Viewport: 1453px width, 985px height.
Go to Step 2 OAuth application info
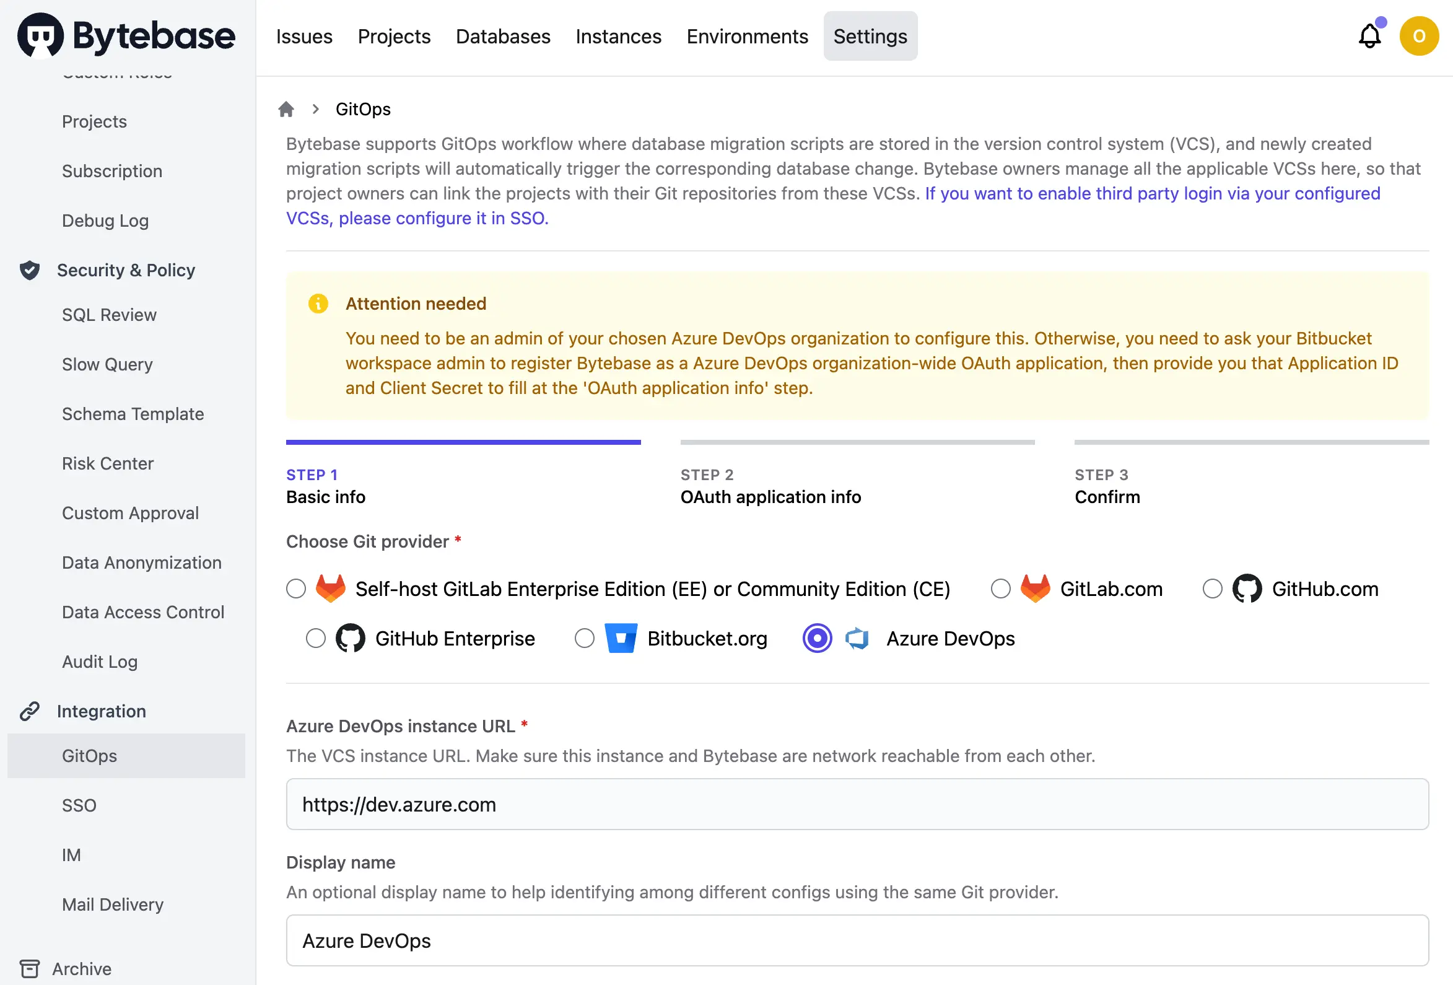pyautogui.click(x=857, y=474)
